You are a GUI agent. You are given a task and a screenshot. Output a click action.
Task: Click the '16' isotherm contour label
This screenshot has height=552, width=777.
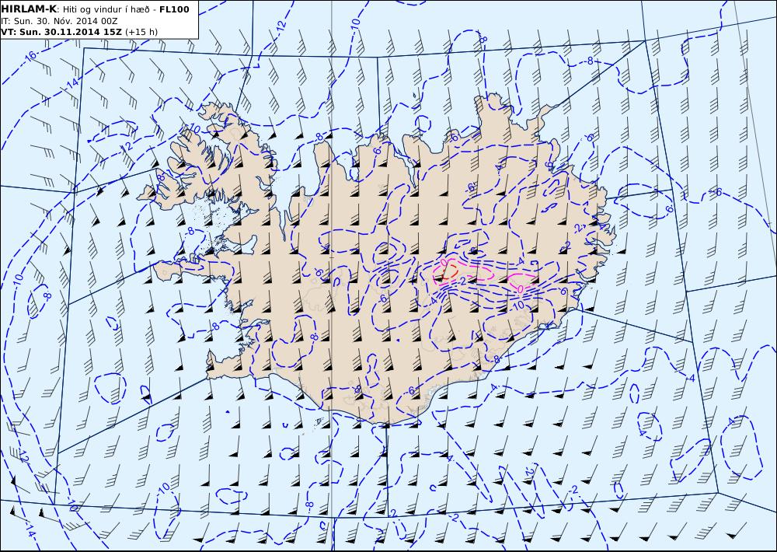click(31, 56)
